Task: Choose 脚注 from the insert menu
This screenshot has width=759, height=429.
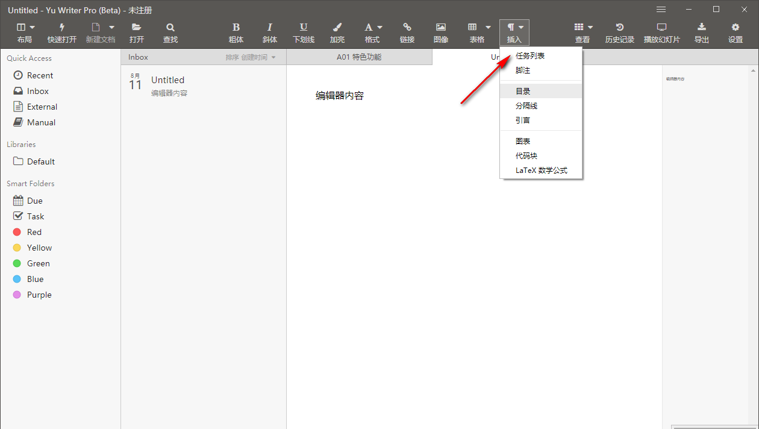Action: coord(541,70)
